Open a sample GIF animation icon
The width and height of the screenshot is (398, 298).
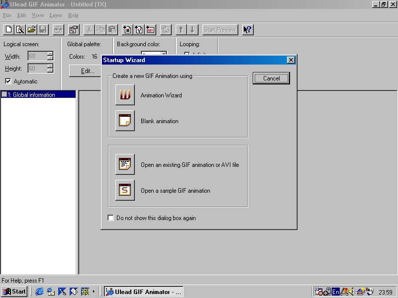(125, 190)
